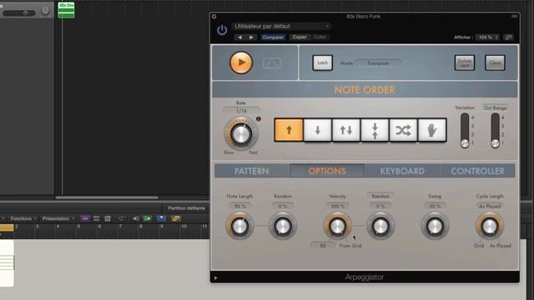Click the Copier button
534x300 pixels.
point(300,37)
